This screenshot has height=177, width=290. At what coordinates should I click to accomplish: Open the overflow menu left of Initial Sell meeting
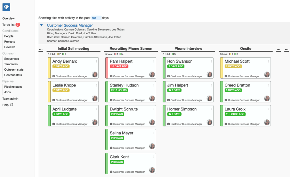(40, 49)
